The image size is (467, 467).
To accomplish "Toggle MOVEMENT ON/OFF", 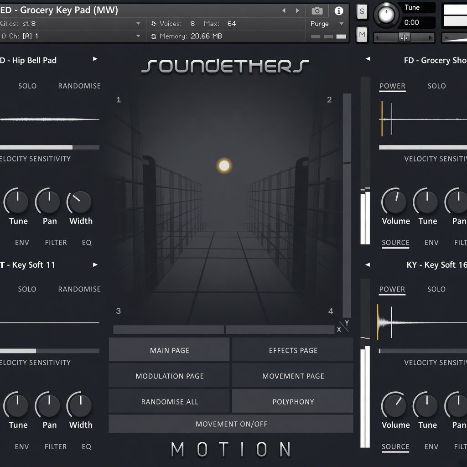I will click(x=231, y=424).
